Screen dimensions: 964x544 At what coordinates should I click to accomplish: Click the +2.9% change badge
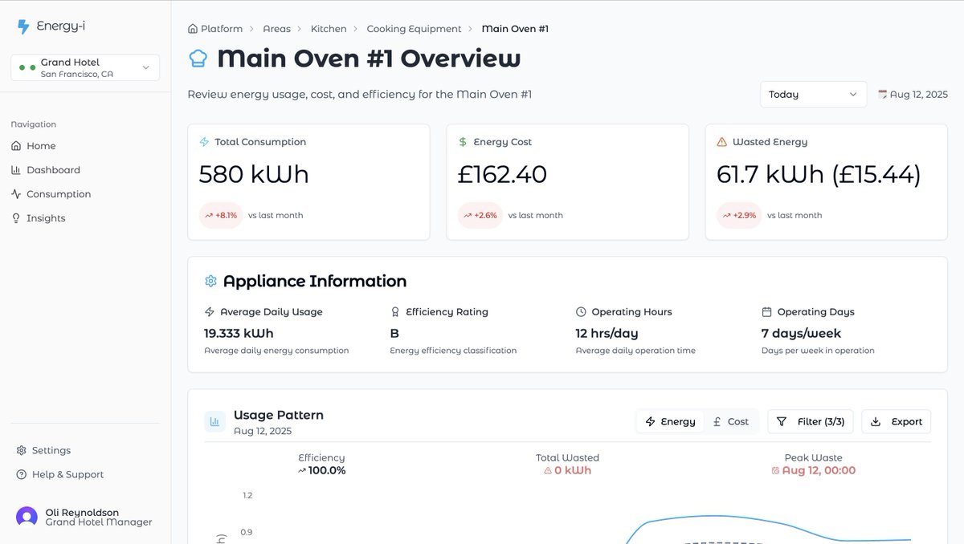click(738, 215)
